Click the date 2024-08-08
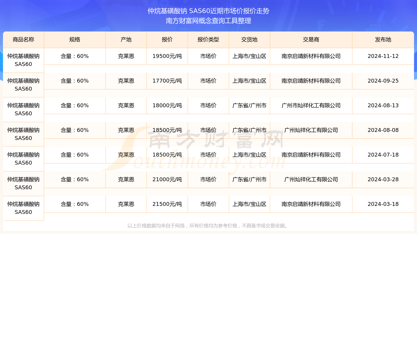 (383, 130)
